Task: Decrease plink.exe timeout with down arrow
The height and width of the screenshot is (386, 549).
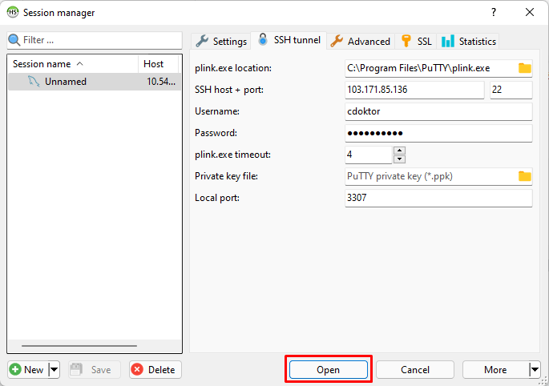Action: (400, 159)
